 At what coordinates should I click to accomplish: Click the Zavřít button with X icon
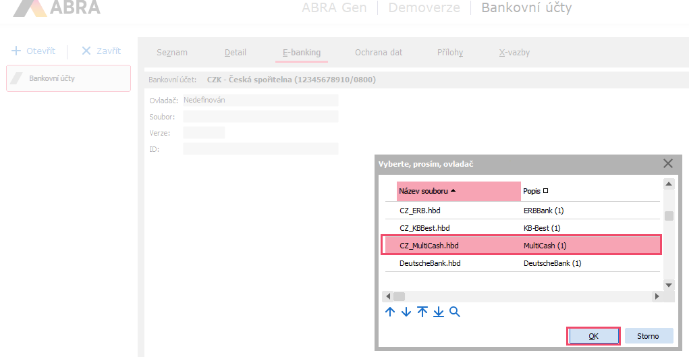tap(101, 51)
